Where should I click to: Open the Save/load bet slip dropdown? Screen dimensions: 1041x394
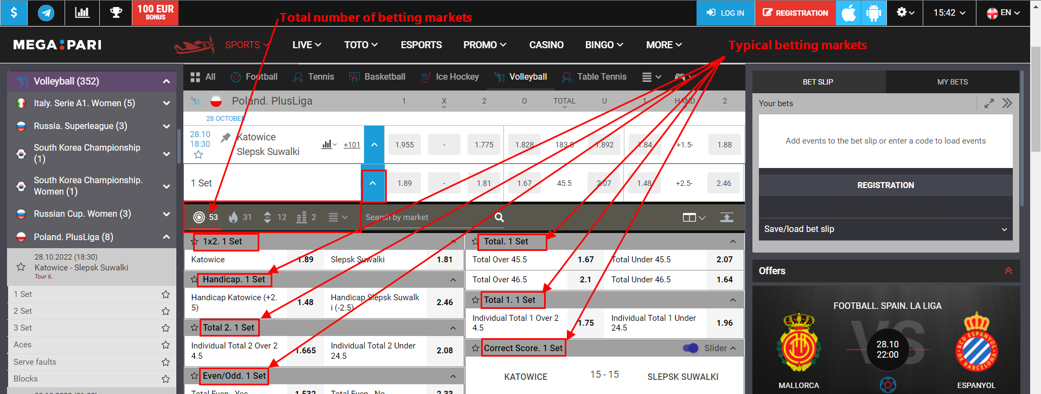[x=885, y=229]
